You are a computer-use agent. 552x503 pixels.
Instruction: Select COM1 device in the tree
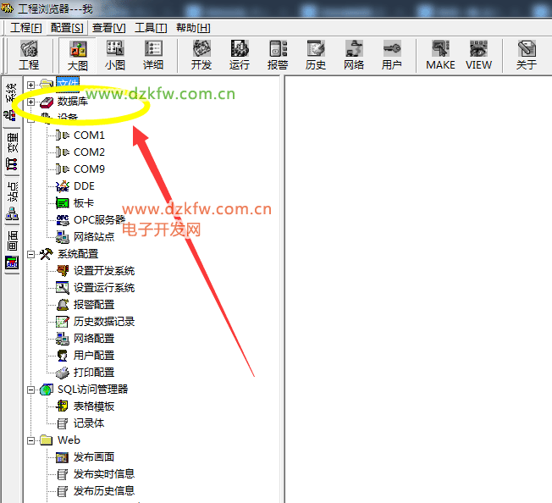tap(89, 135)
